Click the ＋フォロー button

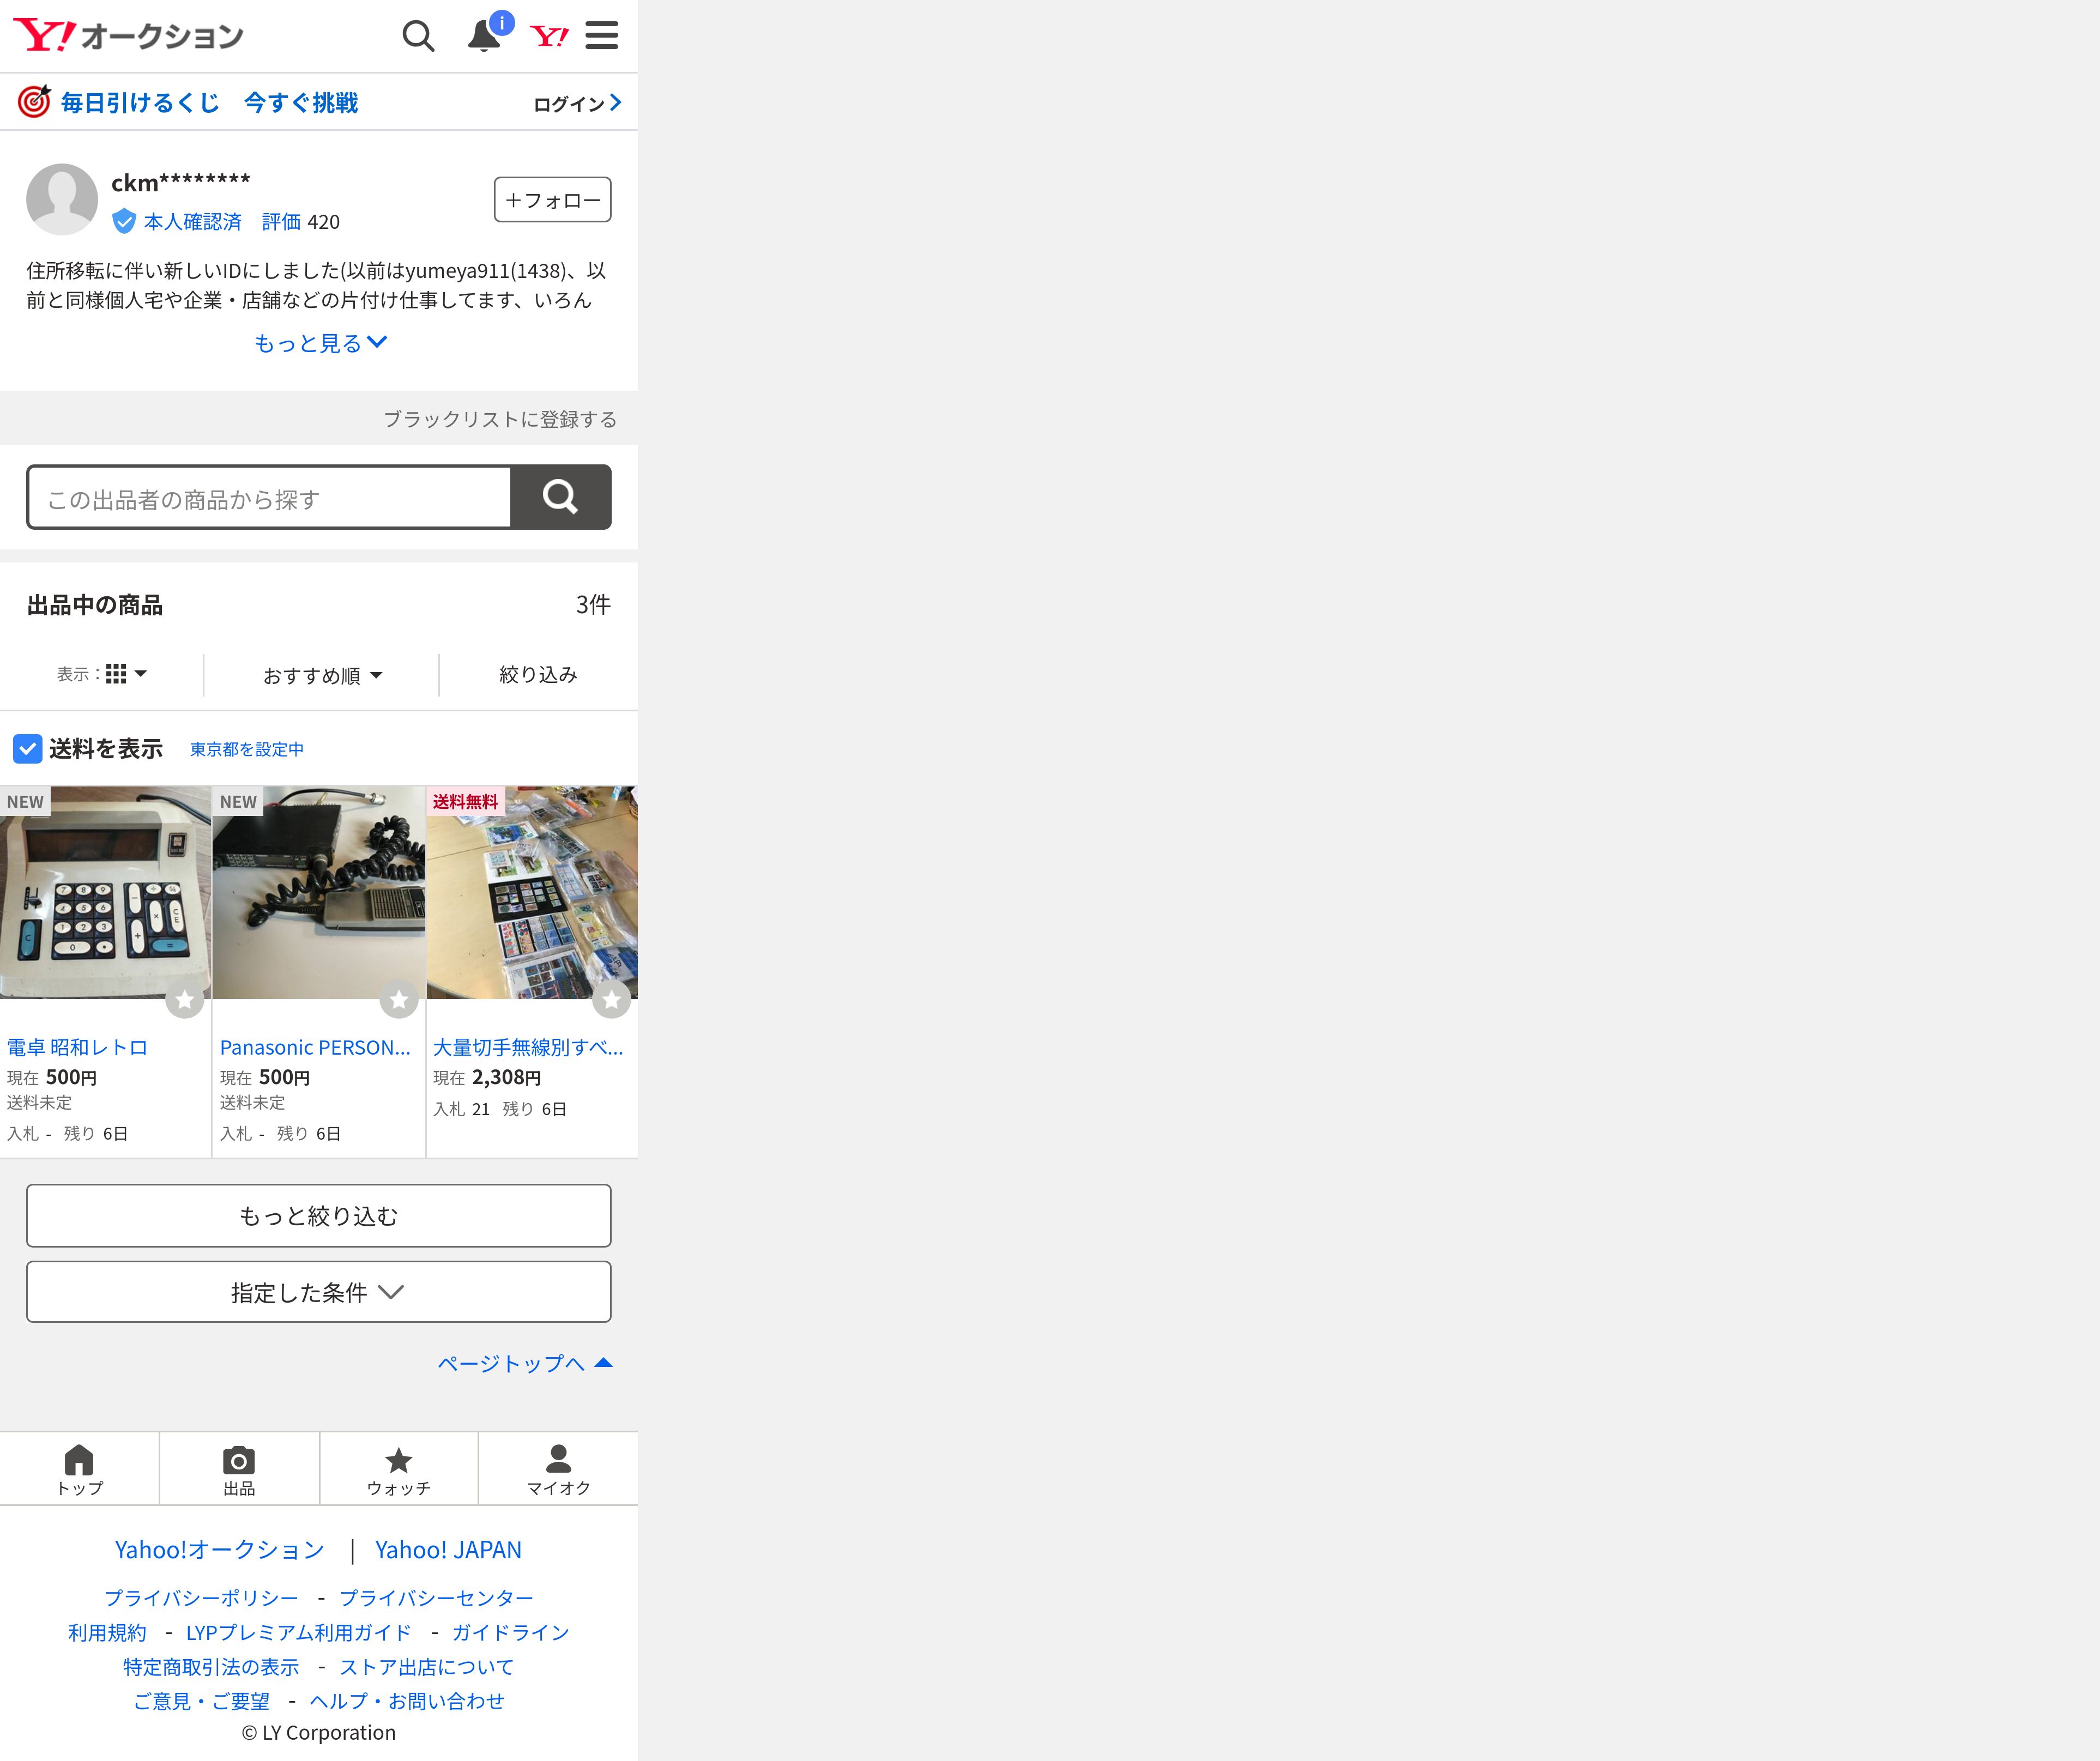(552, 200)
